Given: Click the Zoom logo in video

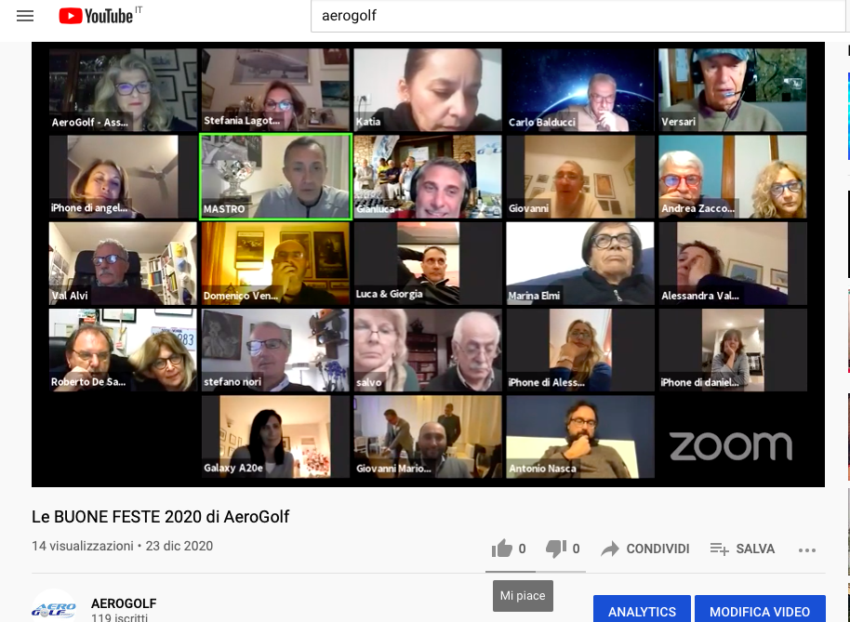Looking at the screenshot, I should [x=731, y=446].
